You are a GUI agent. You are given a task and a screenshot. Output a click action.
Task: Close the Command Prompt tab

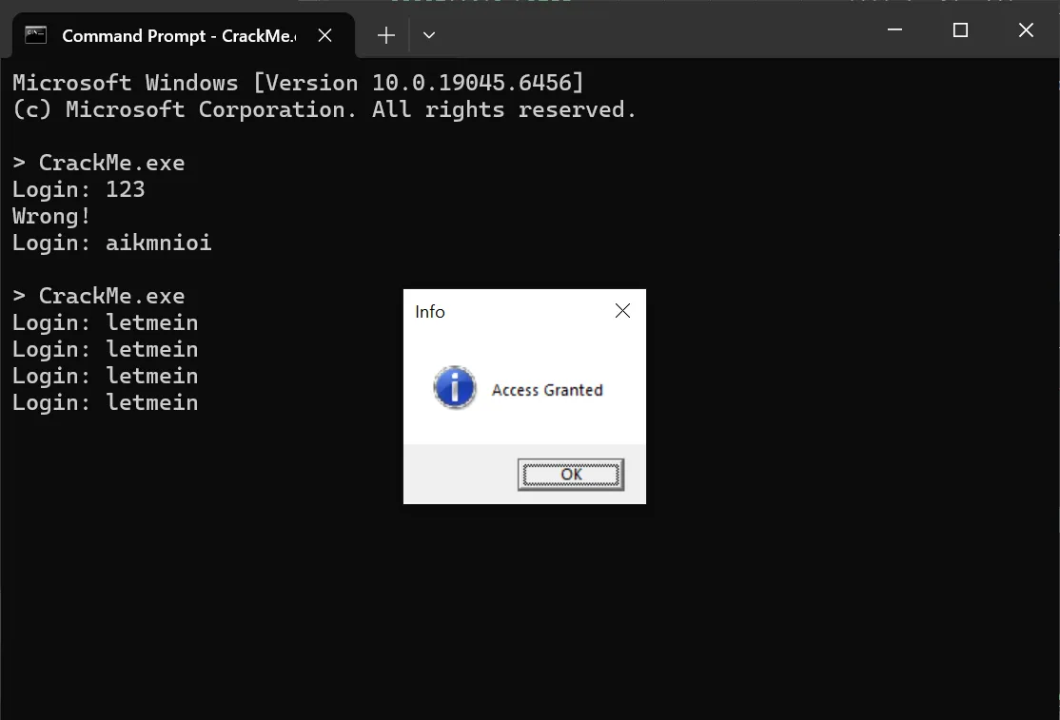pos(324,35)
